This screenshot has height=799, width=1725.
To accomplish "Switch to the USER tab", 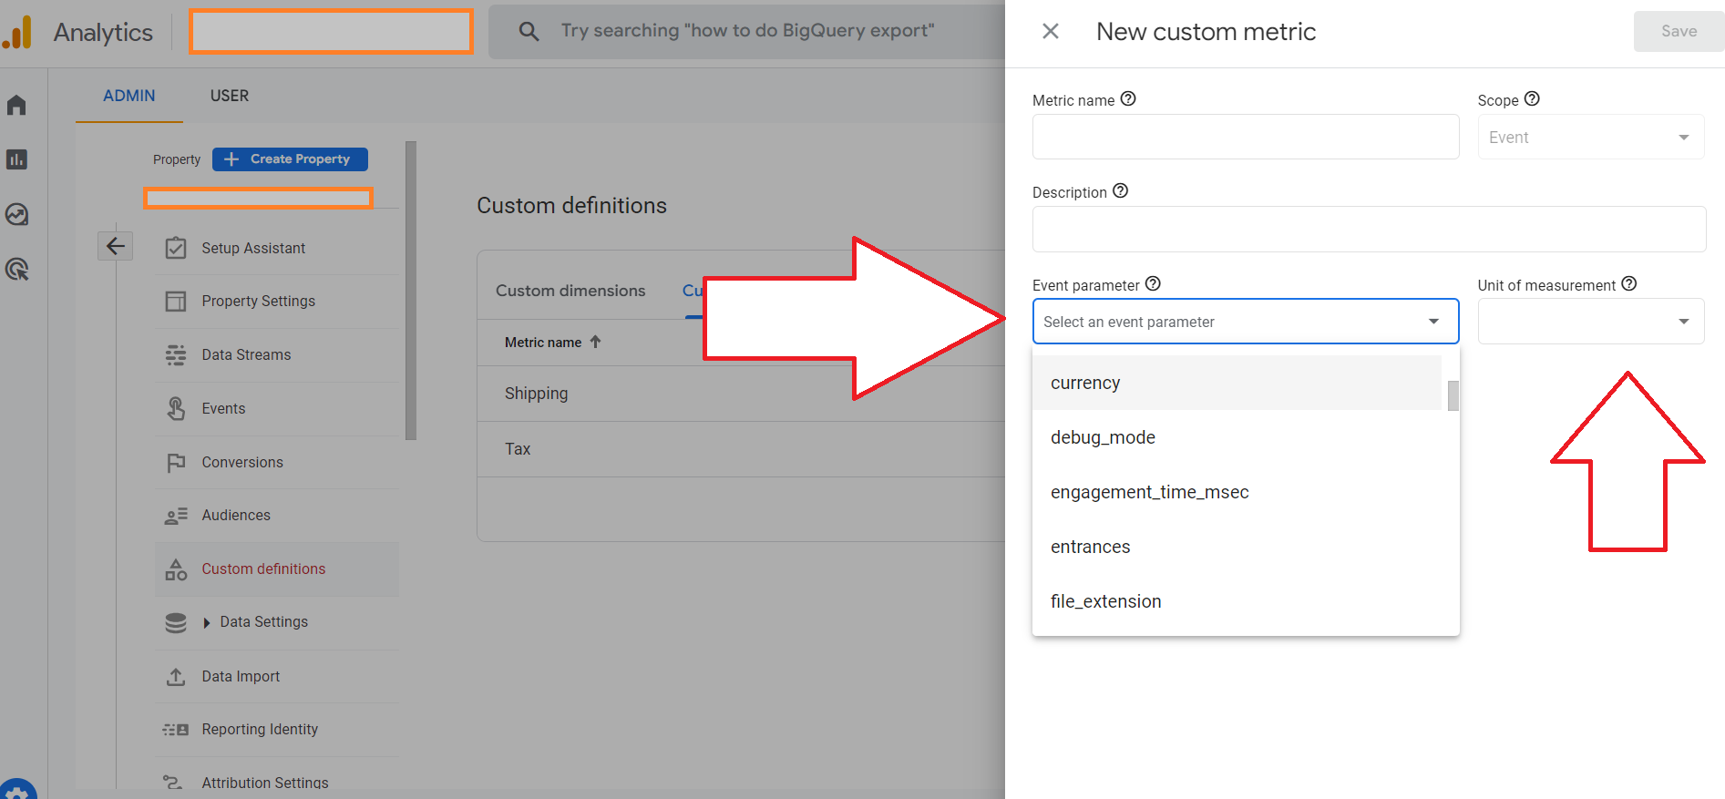I will 230,96.
